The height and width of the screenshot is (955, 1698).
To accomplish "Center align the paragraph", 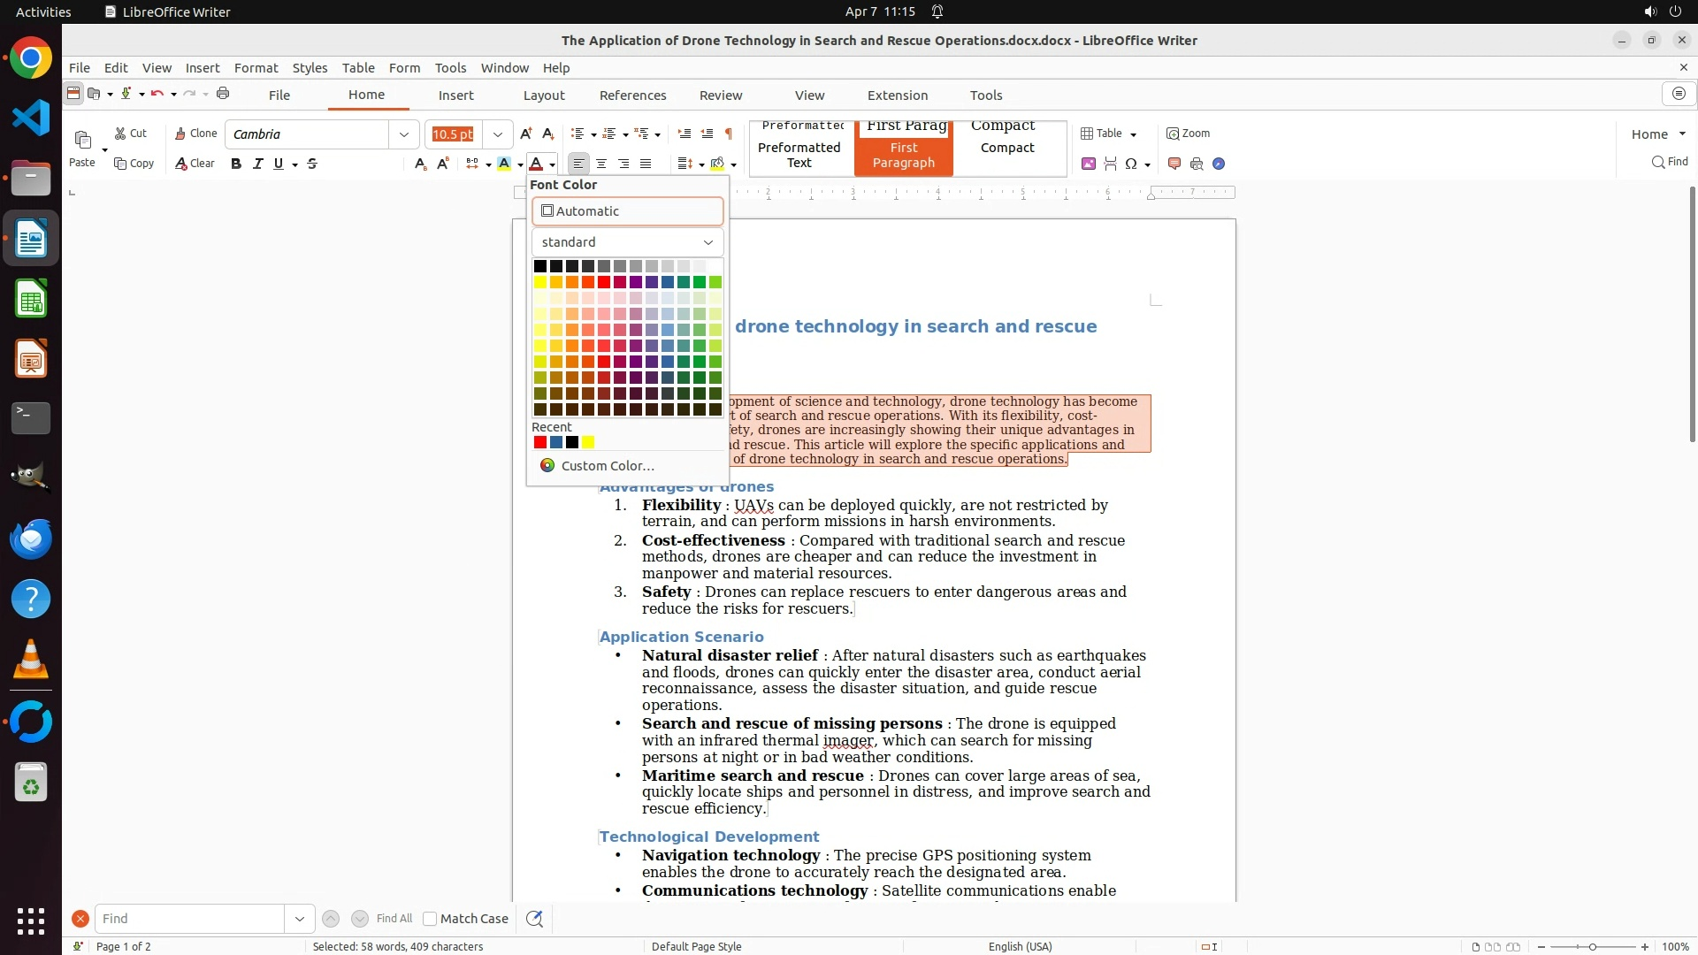I will 601,164.
